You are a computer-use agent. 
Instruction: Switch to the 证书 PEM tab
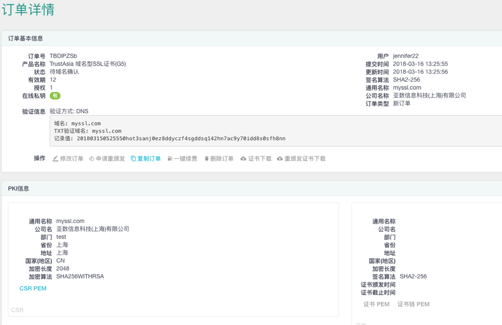coord(375,304)
